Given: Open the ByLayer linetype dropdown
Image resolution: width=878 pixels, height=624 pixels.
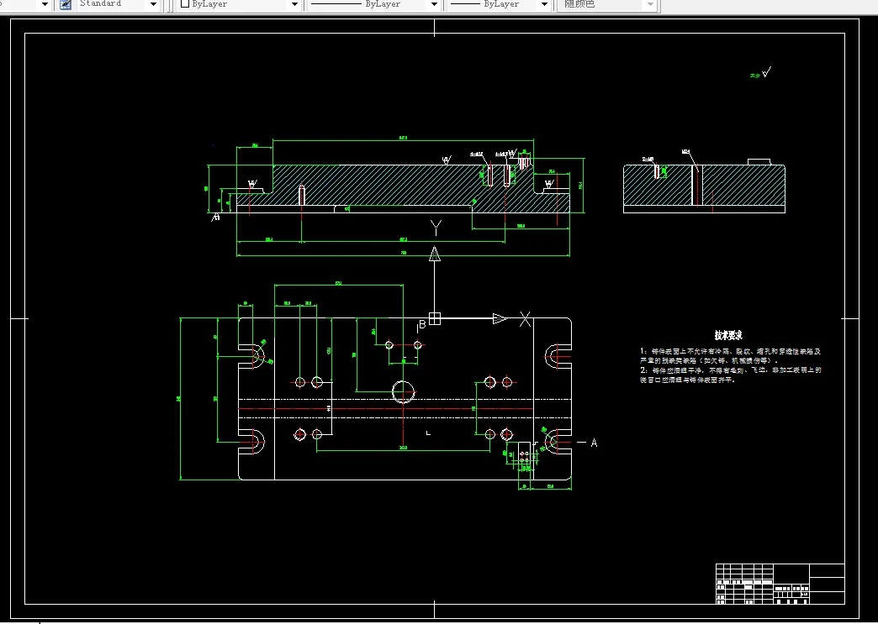Looking at the screenshot, I should [373, 4].
